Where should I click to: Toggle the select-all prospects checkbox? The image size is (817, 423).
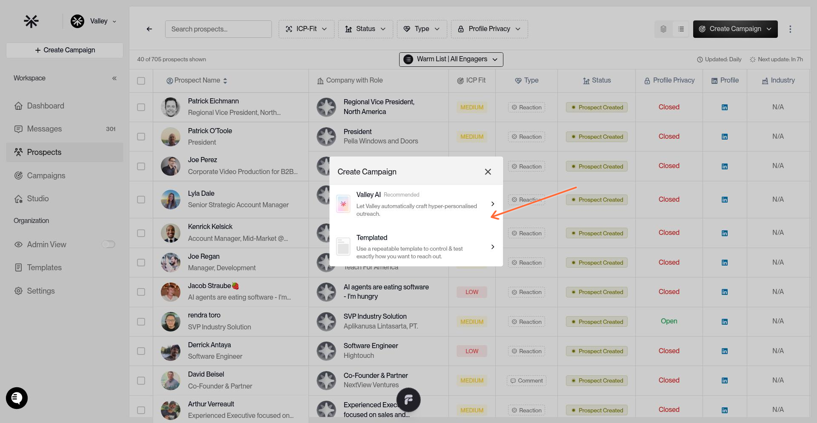(x=141, y=81)
